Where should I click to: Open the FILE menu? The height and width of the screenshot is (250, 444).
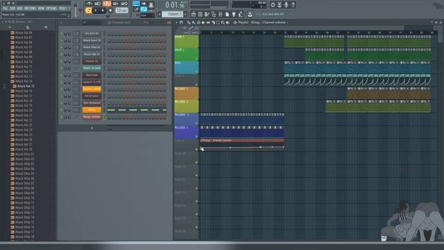(x=5, y=9)
